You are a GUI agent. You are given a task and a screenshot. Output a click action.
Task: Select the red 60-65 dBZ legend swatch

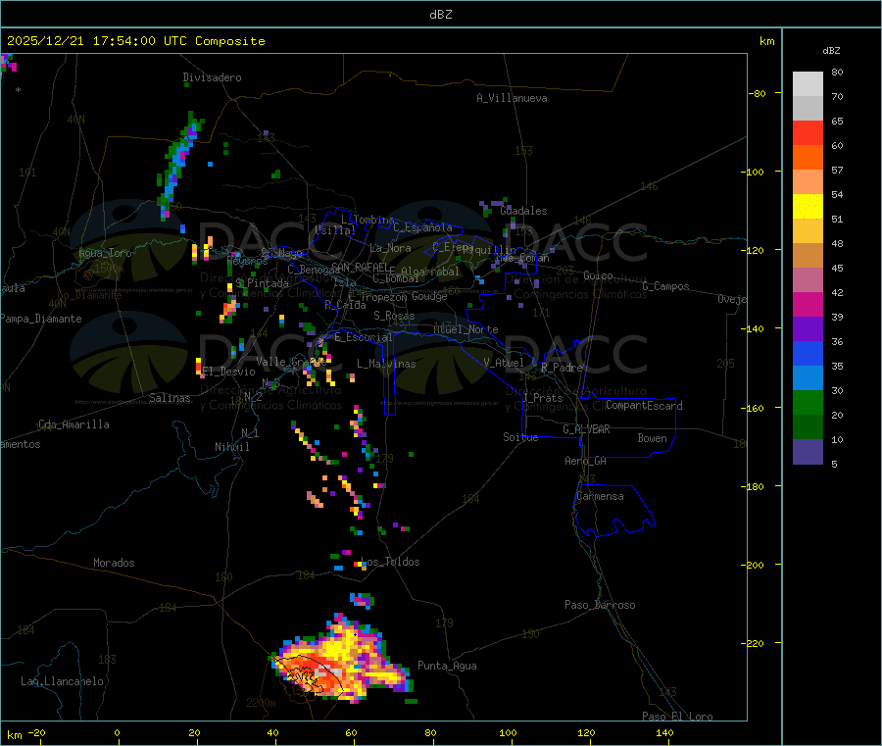808,132
